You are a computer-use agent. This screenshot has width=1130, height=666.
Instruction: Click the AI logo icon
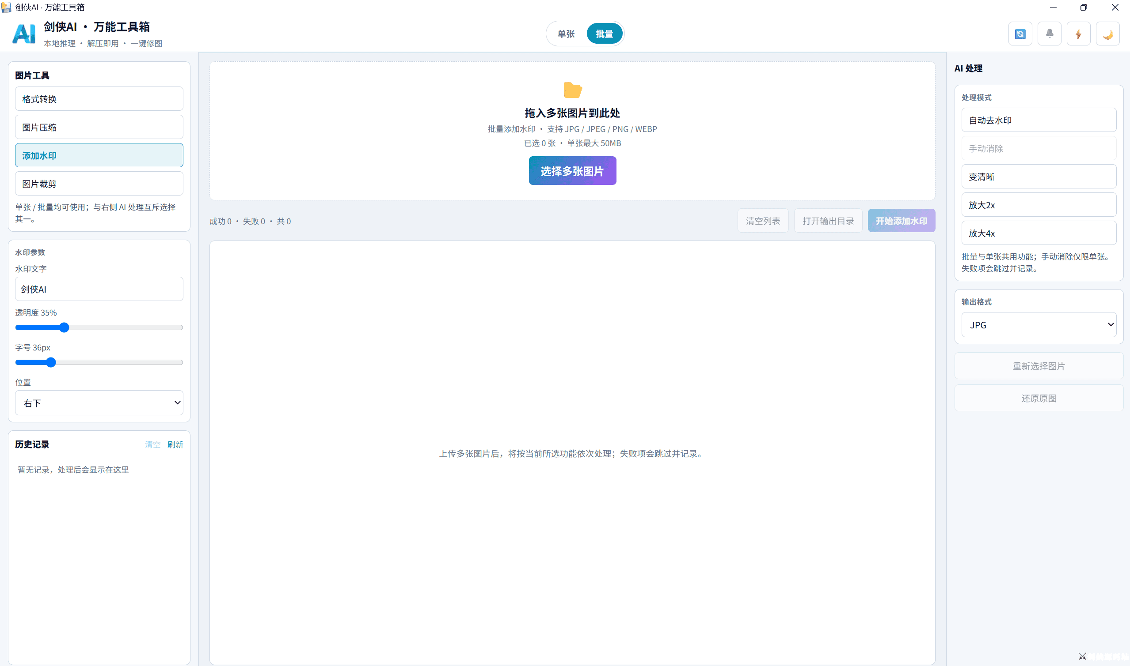[24, 34]
